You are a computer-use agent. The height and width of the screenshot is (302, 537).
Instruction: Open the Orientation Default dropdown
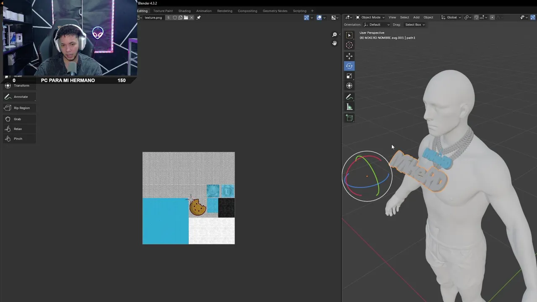coord(377,25)
